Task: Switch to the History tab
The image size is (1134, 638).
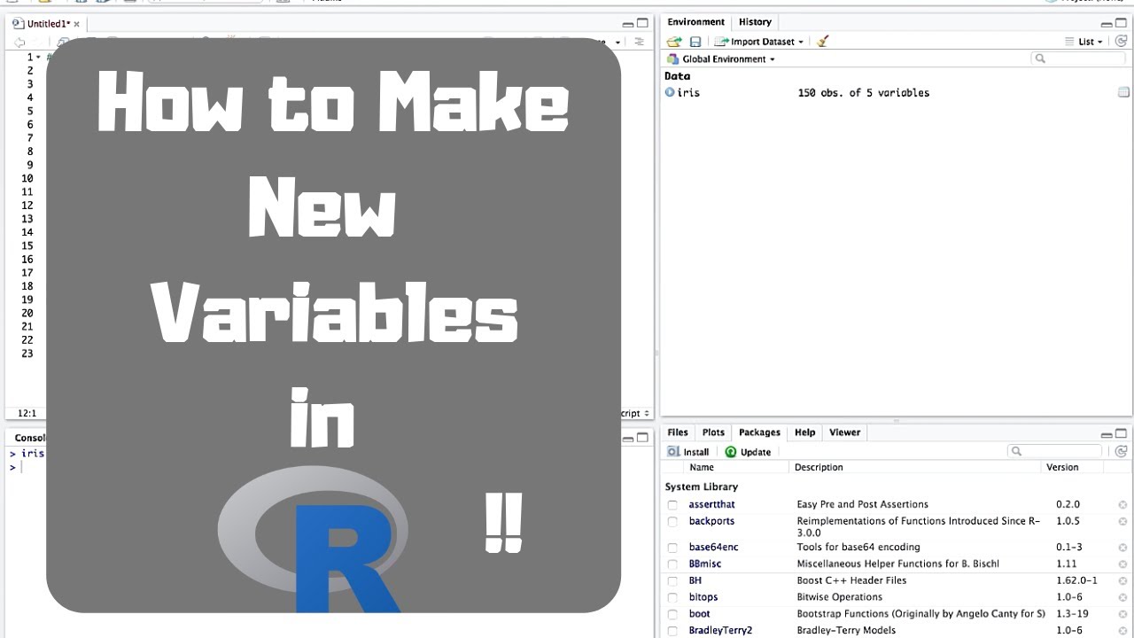Action: coord(755,22)
